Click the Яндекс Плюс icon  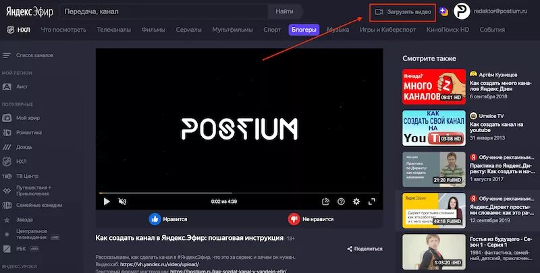[444, 11]
